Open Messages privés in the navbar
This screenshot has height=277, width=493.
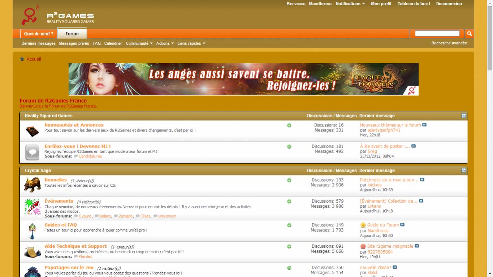click(74, 43)
